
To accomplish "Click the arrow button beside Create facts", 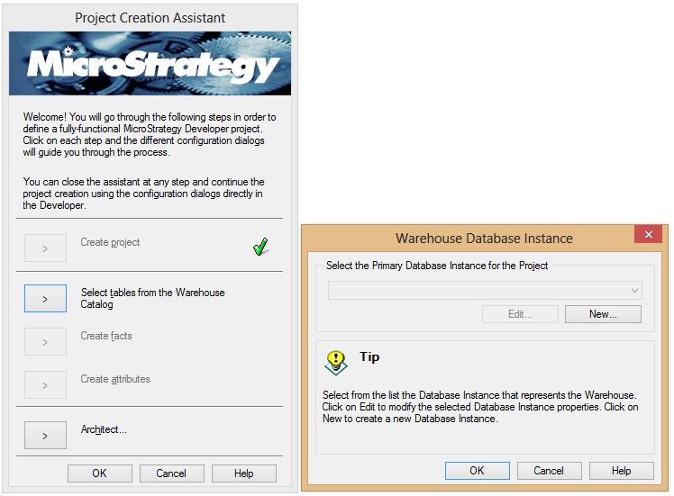I will 45,342.
